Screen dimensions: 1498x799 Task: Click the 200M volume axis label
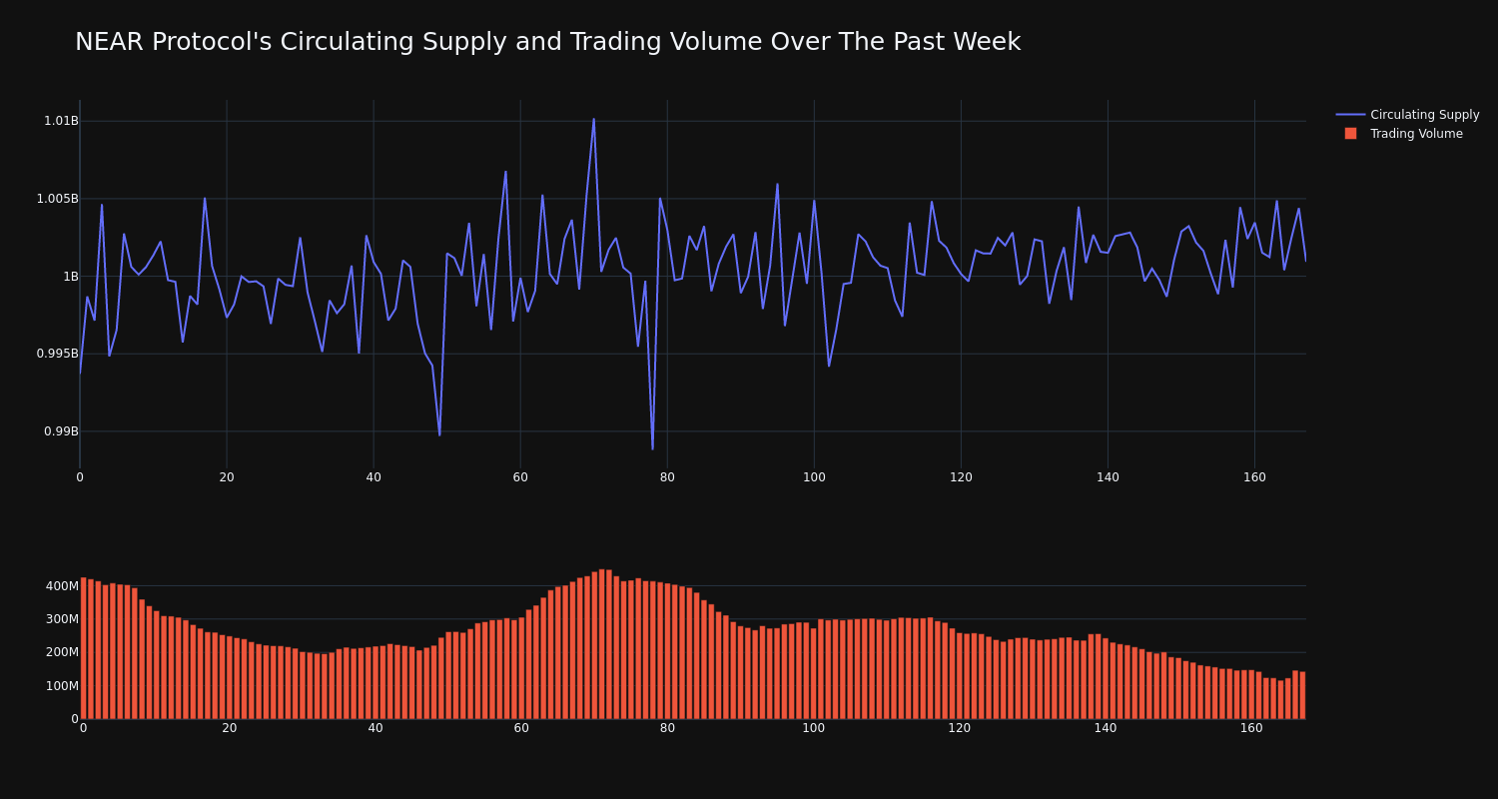tap(61, 652)
